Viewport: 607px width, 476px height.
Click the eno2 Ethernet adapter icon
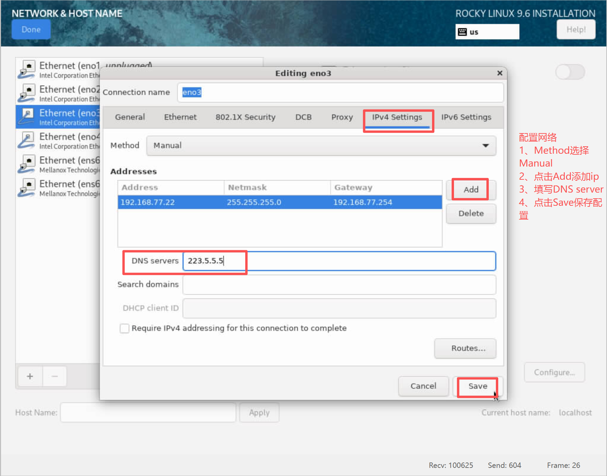(x=27, y=93)
